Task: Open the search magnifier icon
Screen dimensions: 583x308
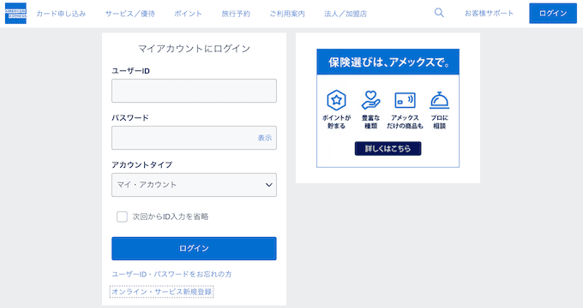Action: (439, 13)
